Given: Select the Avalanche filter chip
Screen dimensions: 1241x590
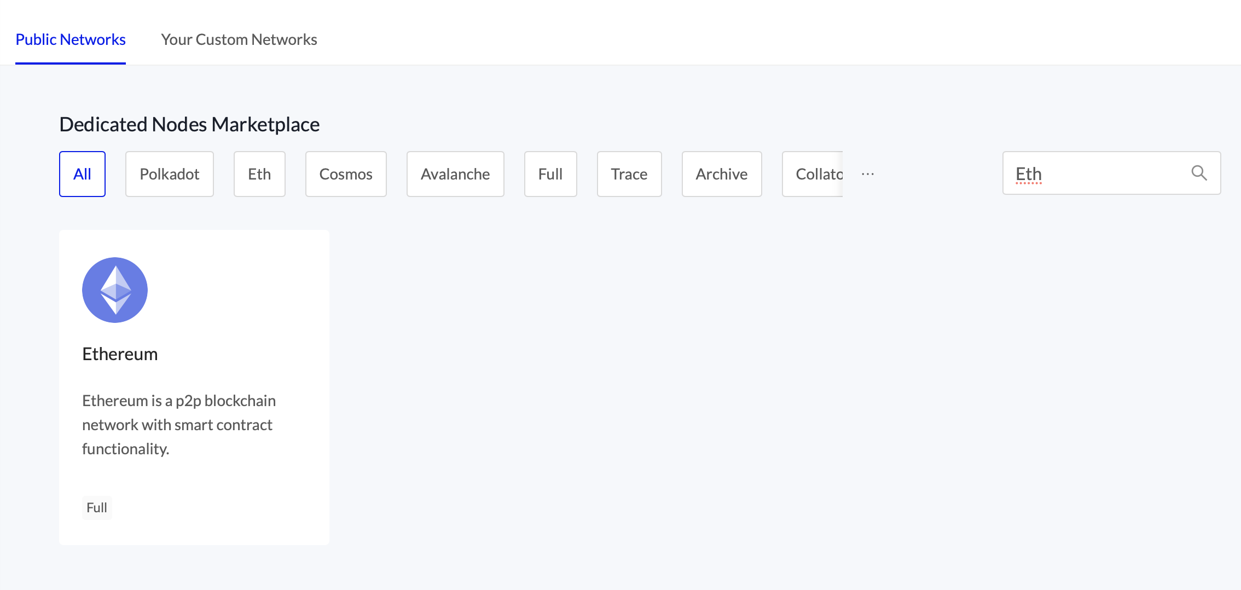Looking at the screenshot, I should point(455,173).
